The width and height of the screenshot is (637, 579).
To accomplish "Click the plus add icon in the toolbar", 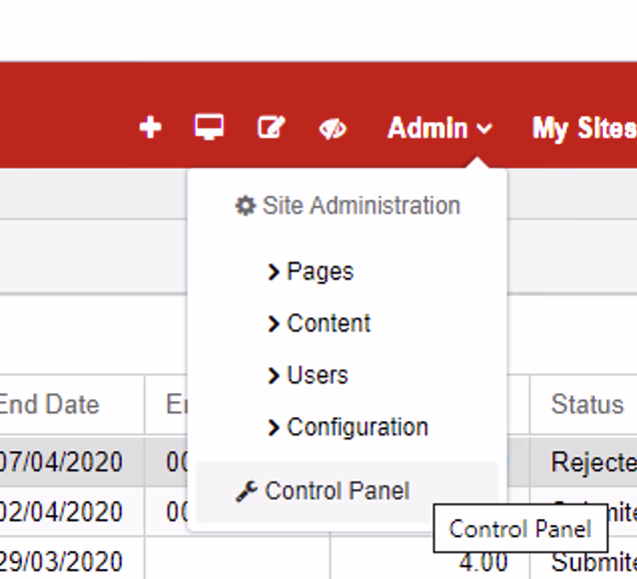I will coord(150,128).
